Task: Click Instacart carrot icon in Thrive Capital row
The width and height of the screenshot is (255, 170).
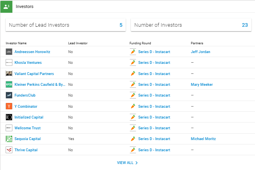Action: 133,150
